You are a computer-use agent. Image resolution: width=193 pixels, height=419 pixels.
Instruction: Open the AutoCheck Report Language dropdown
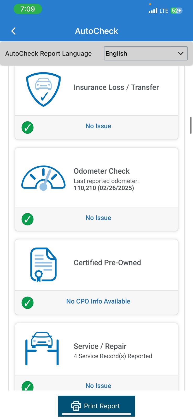coord(145,53)
